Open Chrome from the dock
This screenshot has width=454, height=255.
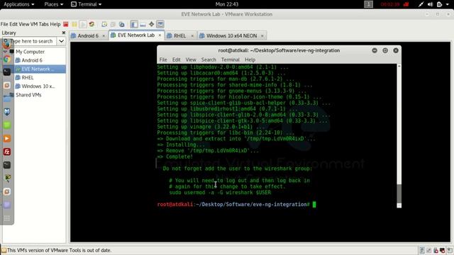7,59
